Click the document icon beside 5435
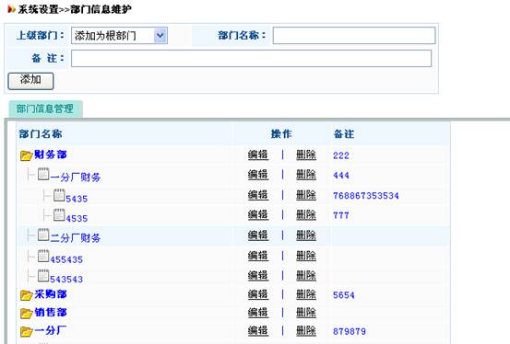Screen dimensions: 510x344 (x=59, y=195)
